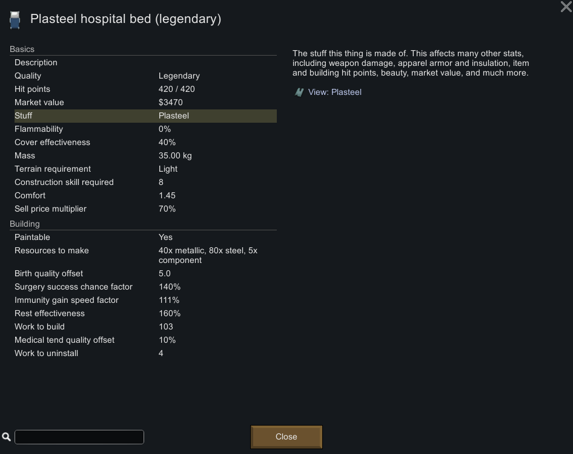The height and width of the screenshot is (454, 573).
Task: Select the Flammability stat row
Action: tap(144, 129)
